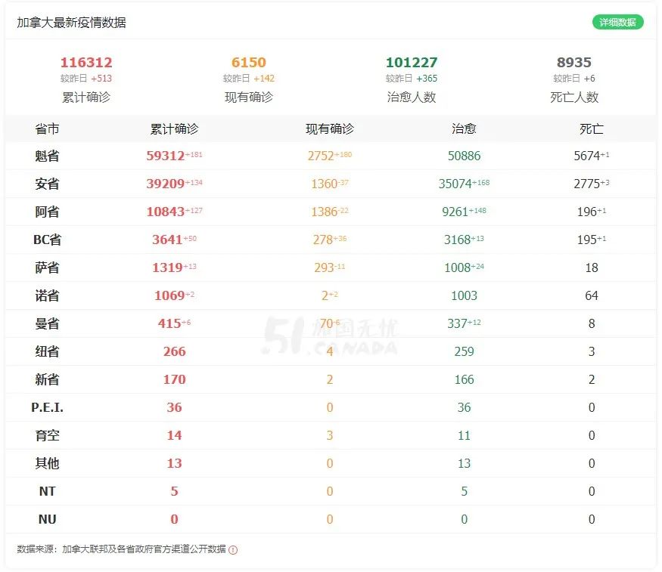Click the 萨省 active value 293
Viewport: 662px width, 572px height.
coord(325,267)
